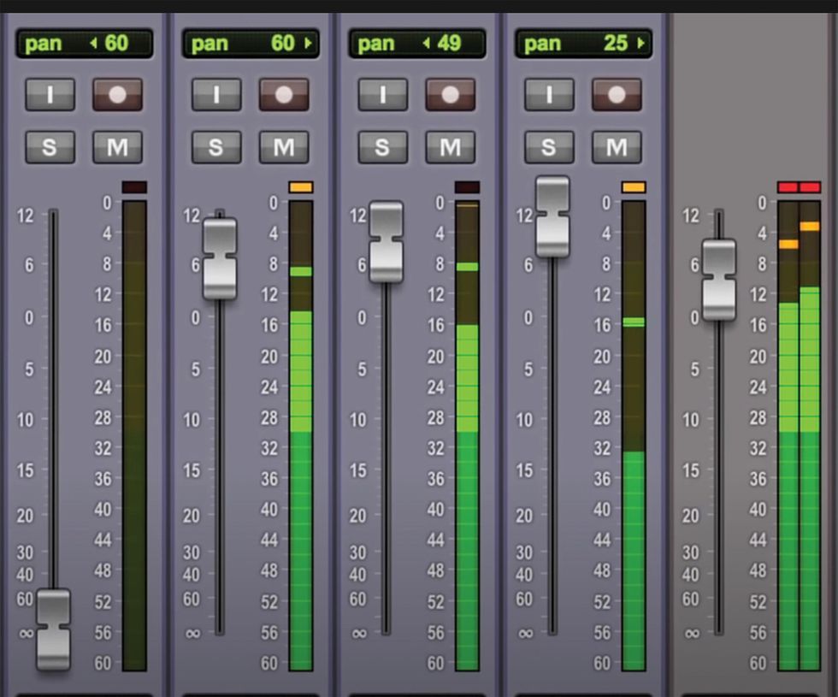Solo the channel with pan left 49
This screenshot has height=697, width=838.
(383, 147)
